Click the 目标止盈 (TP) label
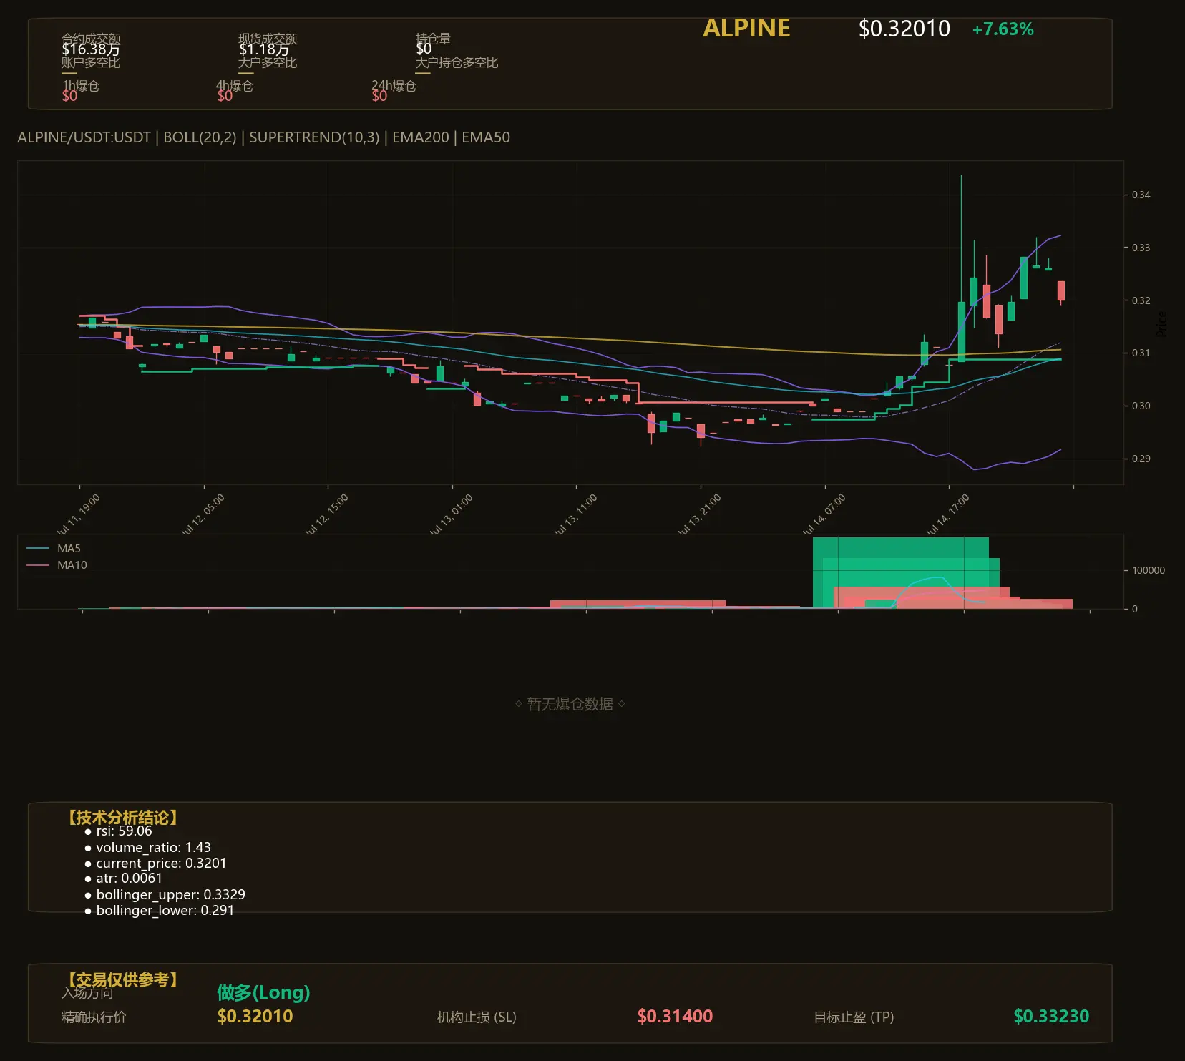Screen dimensions: 1185x1061 (x=854, y=1017)
